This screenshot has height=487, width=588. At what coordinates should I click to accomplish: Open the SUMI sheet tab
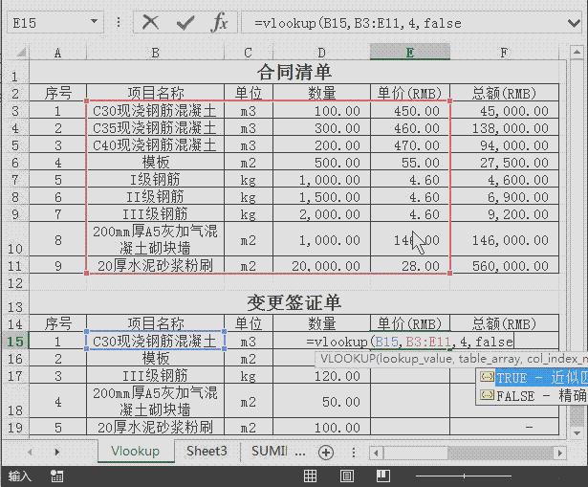point(270,451)
